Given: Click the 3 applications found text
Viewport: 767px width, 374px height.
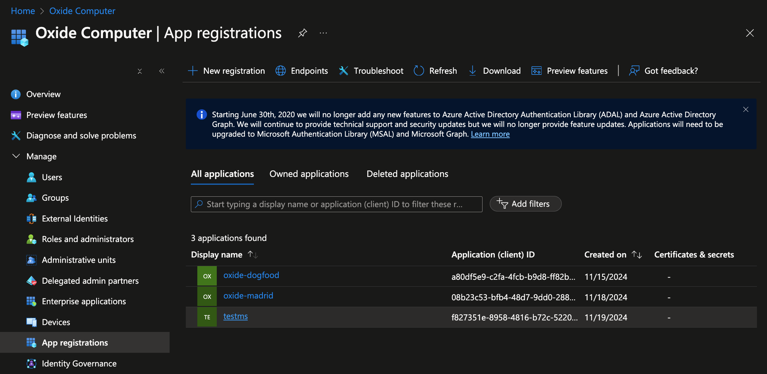Looking at the screenshot, I should click(x=229, y=238).
